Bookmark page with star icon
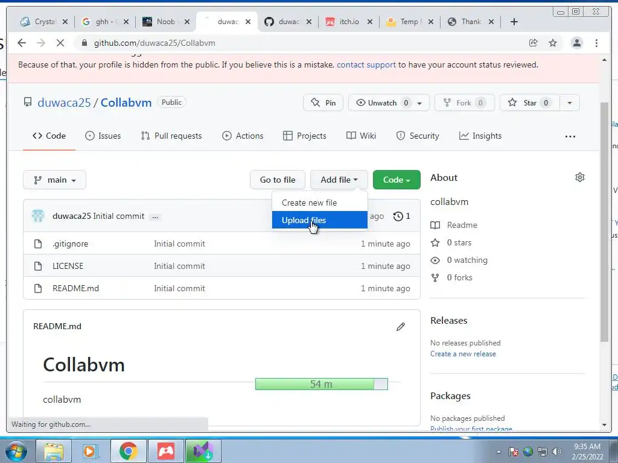Image resolution: width=618 pixels, height=463 pixels. point(553,43)
